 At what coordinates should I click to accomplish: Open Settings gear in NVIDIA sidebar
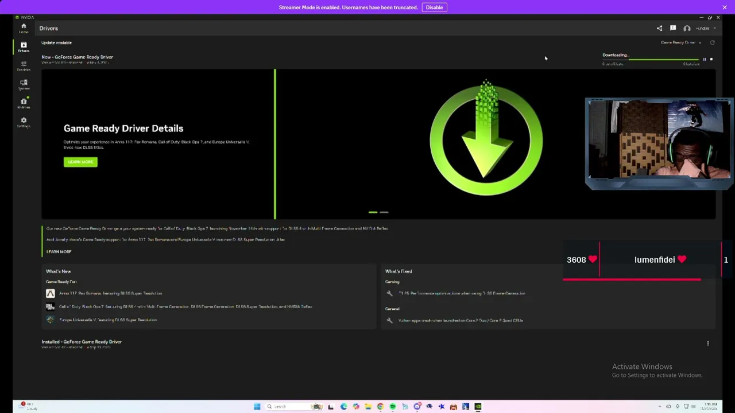coord(24,122)
